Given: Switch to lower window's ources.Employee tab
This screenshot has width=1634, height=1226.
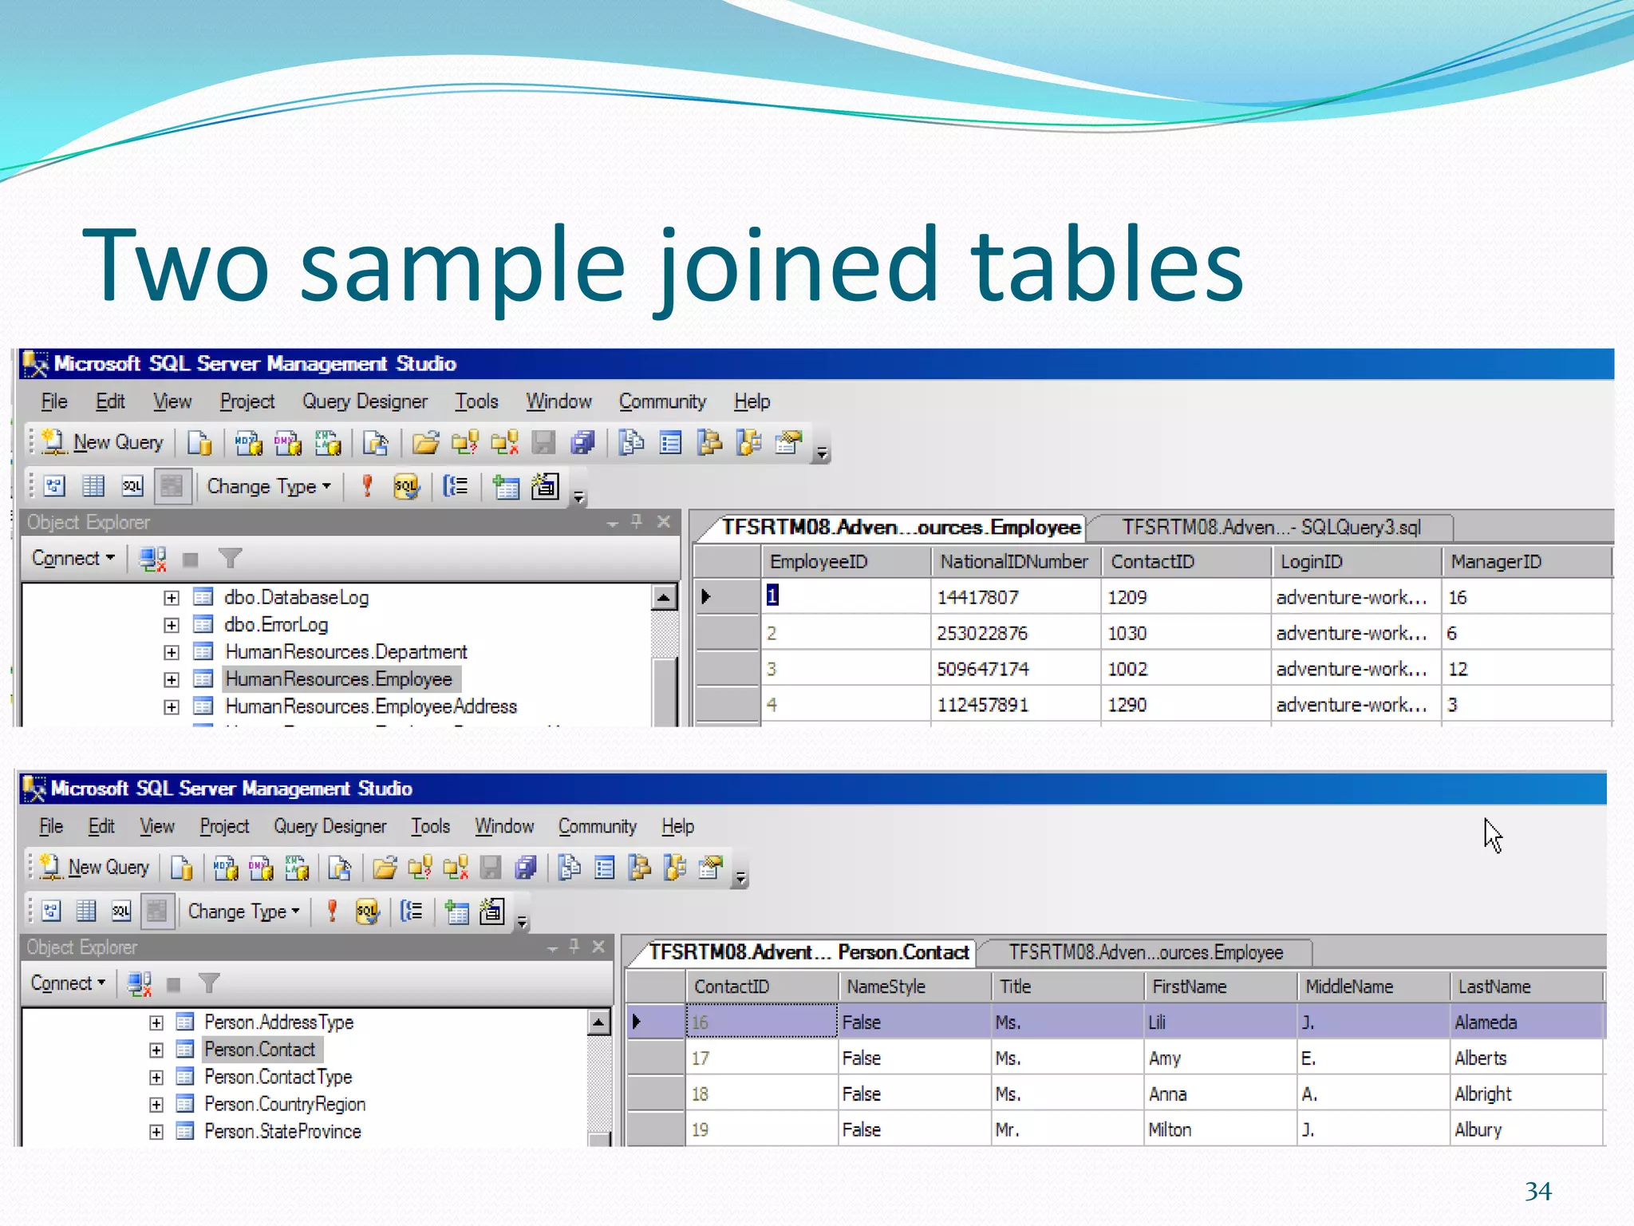Looking at the screenshot, I should tap(1146, 952).
